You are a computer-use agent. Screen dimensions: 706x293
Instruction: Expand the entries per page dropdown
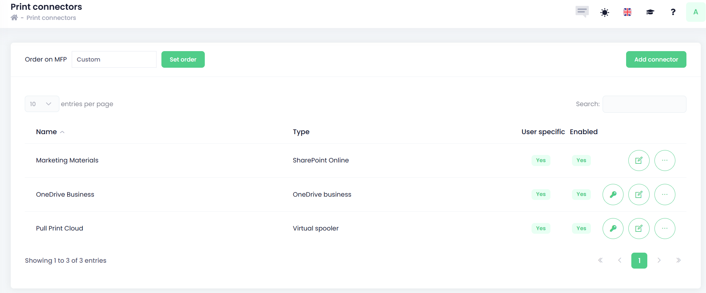coord(42,104)
